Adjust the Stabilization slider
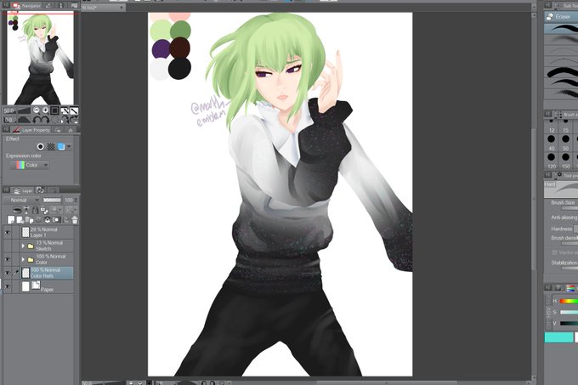578x385 pixels. pyautogui.click(x=569, y=269)
